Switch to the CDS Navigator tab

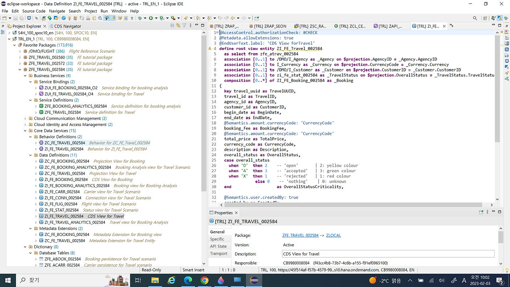pyautogui.click(x=67, y=26)
